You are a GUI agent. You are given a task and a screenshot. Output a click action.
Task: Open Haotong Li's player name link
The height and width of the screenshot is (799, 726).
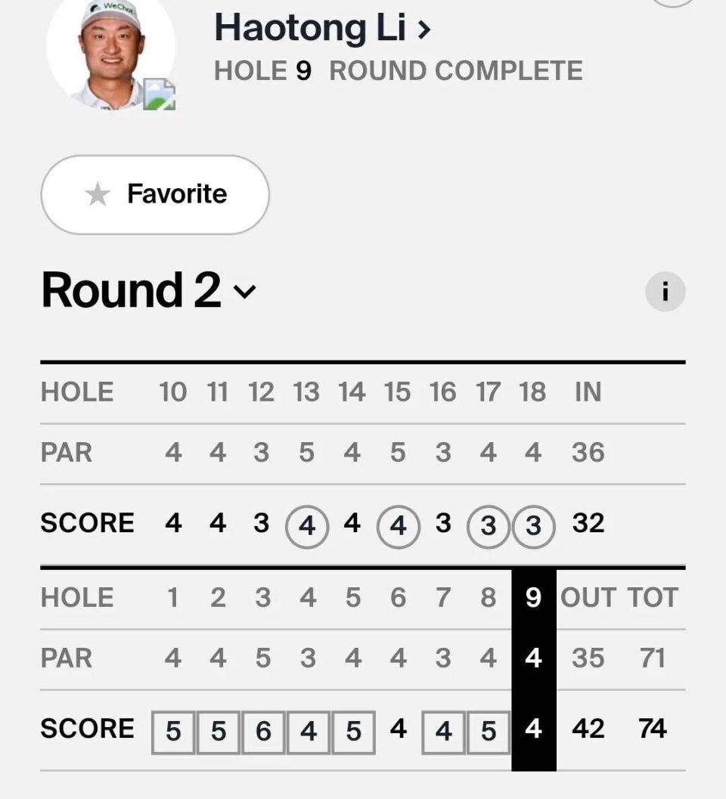coord(311,29)
